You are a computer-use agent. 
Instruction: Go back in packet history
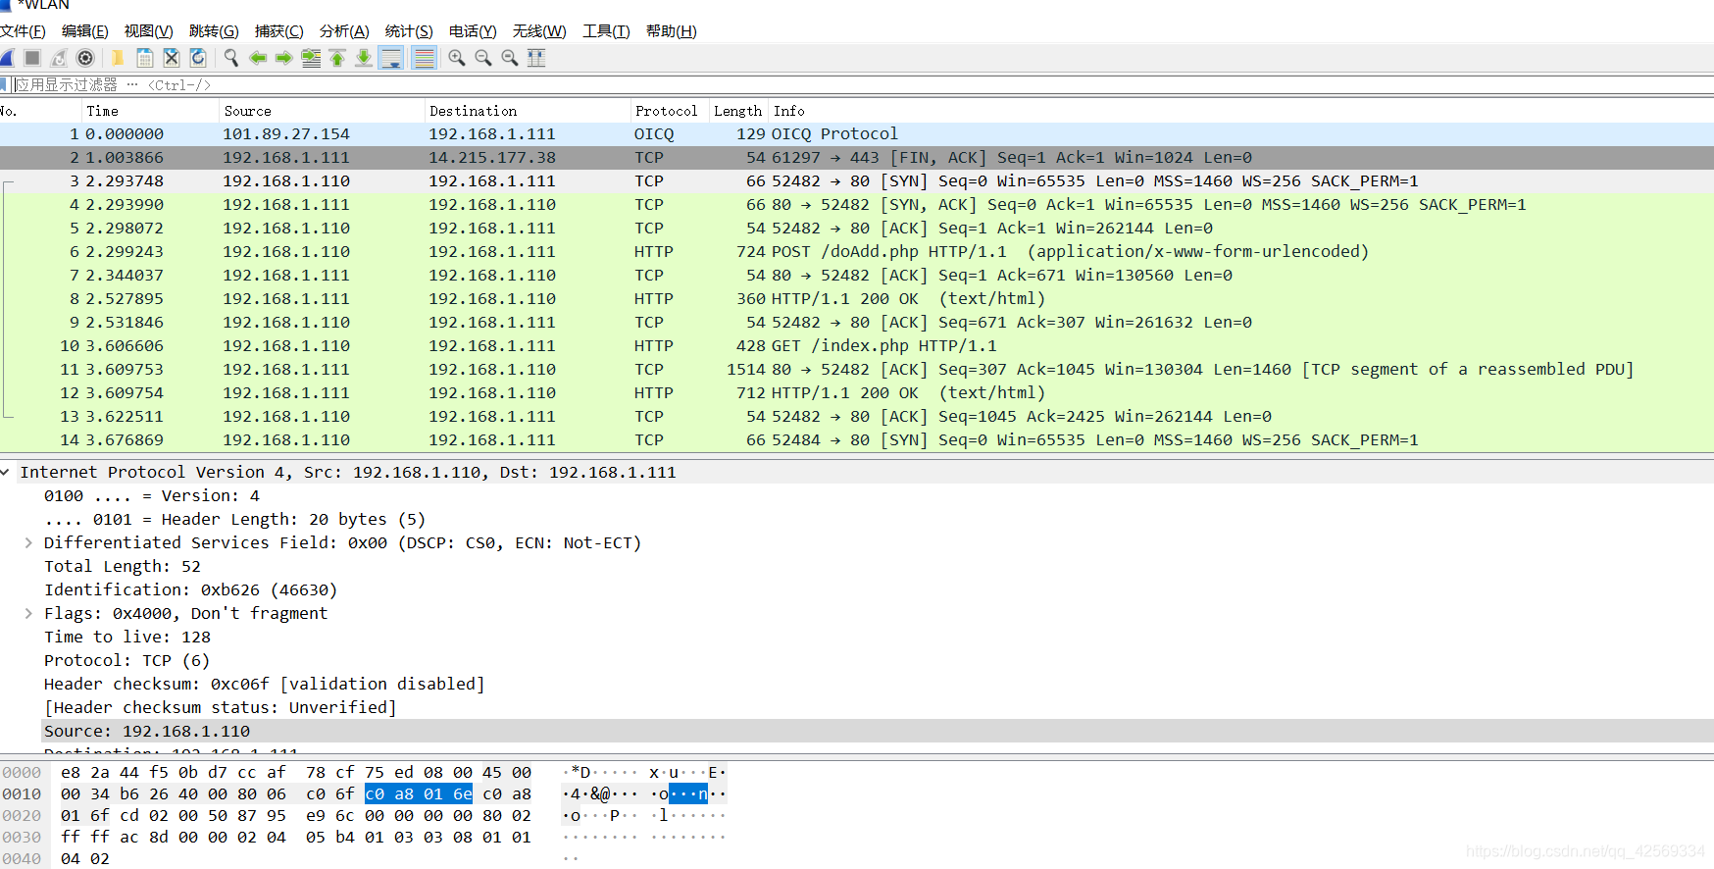(x=258, y=58)
